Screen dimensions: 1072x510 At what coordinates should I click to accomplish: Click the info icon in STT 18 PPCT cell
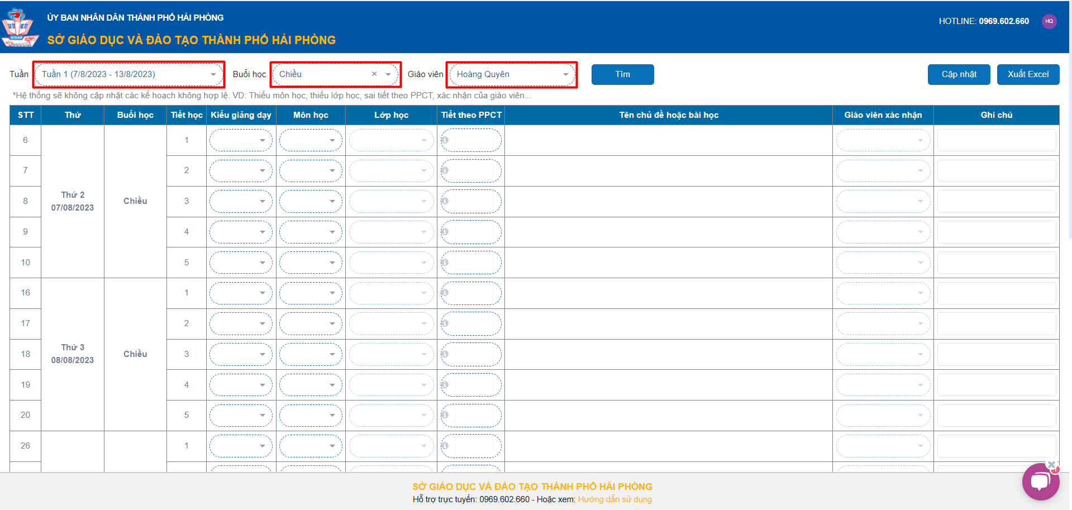445,354
